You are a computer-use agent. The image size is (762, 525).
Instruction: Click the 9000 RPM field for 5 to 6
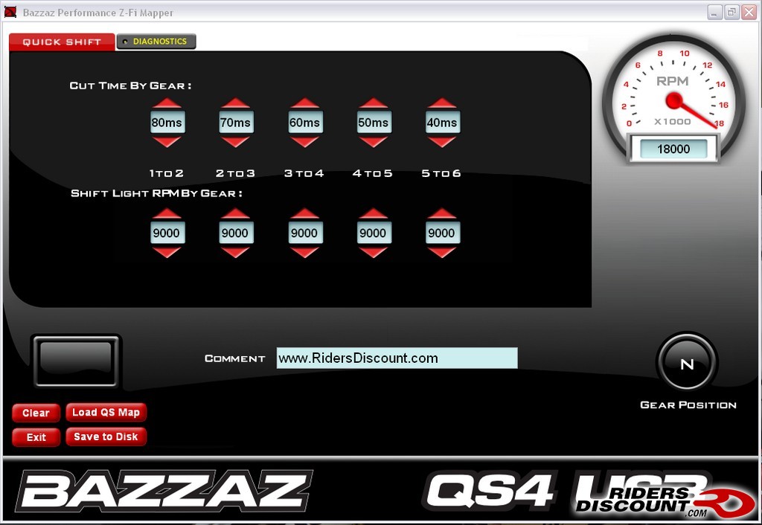tap(442, 233)
